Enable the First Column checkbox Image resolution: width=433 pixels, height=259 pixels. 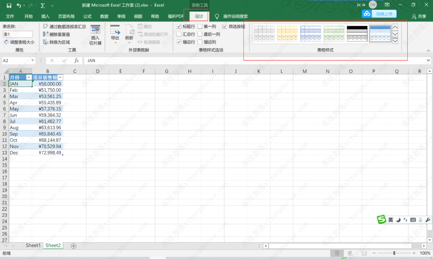tap(199, 26)
